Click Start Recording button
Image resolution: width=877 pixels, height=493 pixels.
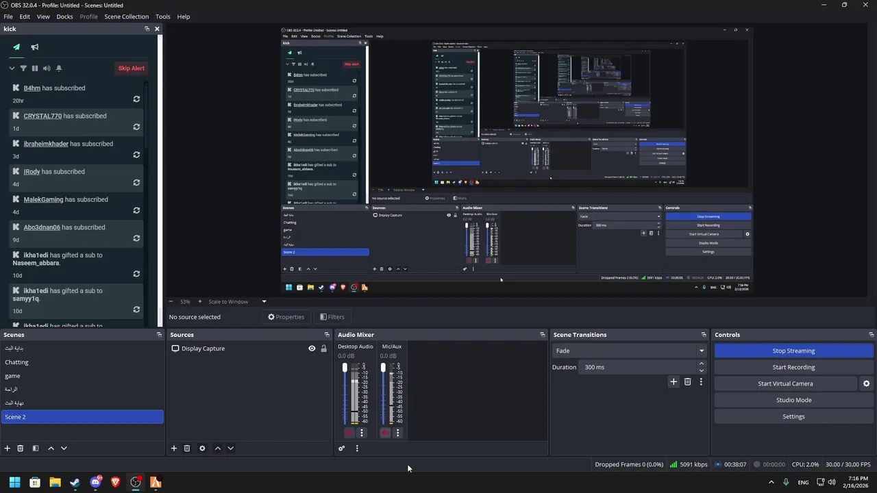click(x=794, y=367)
